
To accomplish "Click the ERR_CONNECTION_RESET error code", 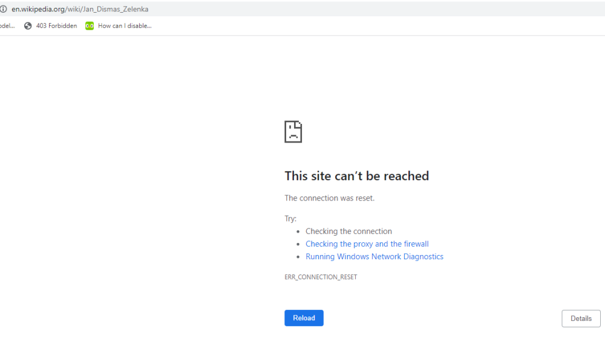I will 321,277.
